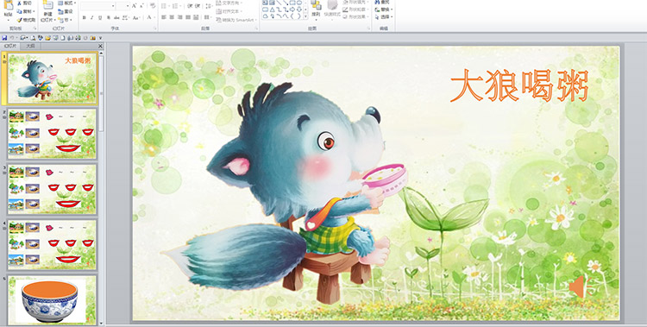
Task: Click the New Slide icon
Action: tap(48, 6)
